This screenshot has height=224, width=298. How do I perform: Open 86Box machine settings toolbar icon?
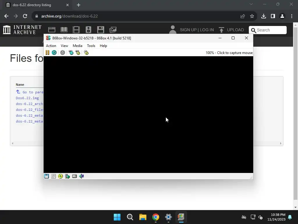pos(86,52)
